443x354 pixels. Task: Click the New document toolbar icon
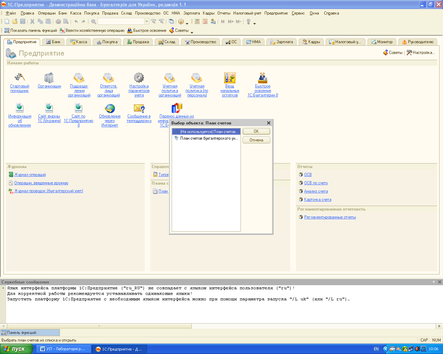coord(7,21)
